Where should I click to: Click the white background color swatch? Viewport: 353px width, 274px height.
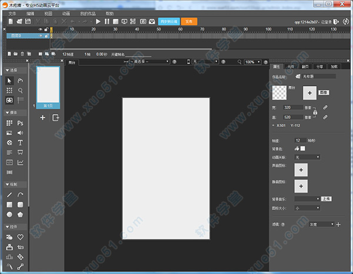[x=303, y=149]
